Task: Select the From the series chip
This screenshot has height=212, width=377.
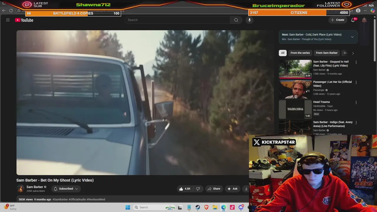Action: (300, 53)
